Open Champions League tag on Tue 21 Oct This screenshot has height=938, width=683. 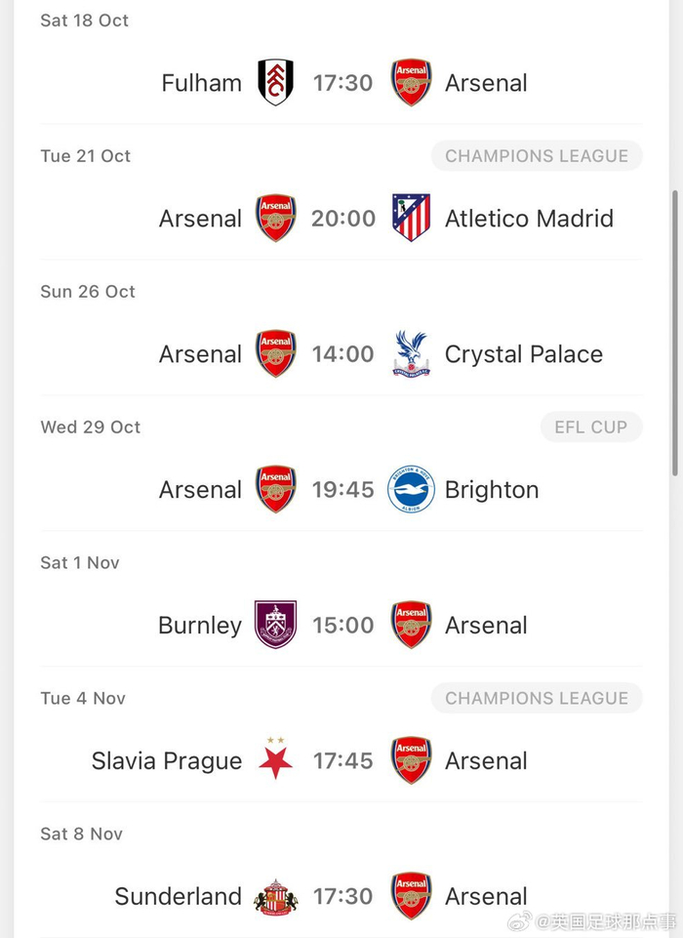tap(537, 156)
